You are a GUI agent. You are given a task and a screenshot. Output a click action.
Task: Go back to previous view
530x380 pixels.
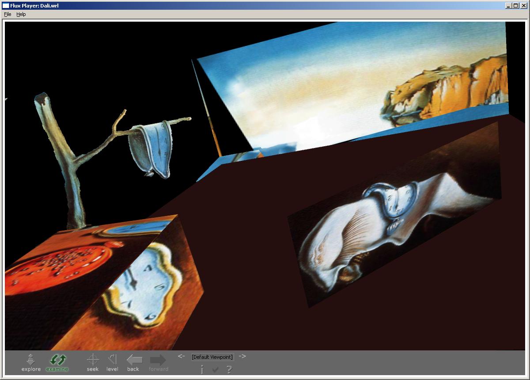(x=134, y=362)
